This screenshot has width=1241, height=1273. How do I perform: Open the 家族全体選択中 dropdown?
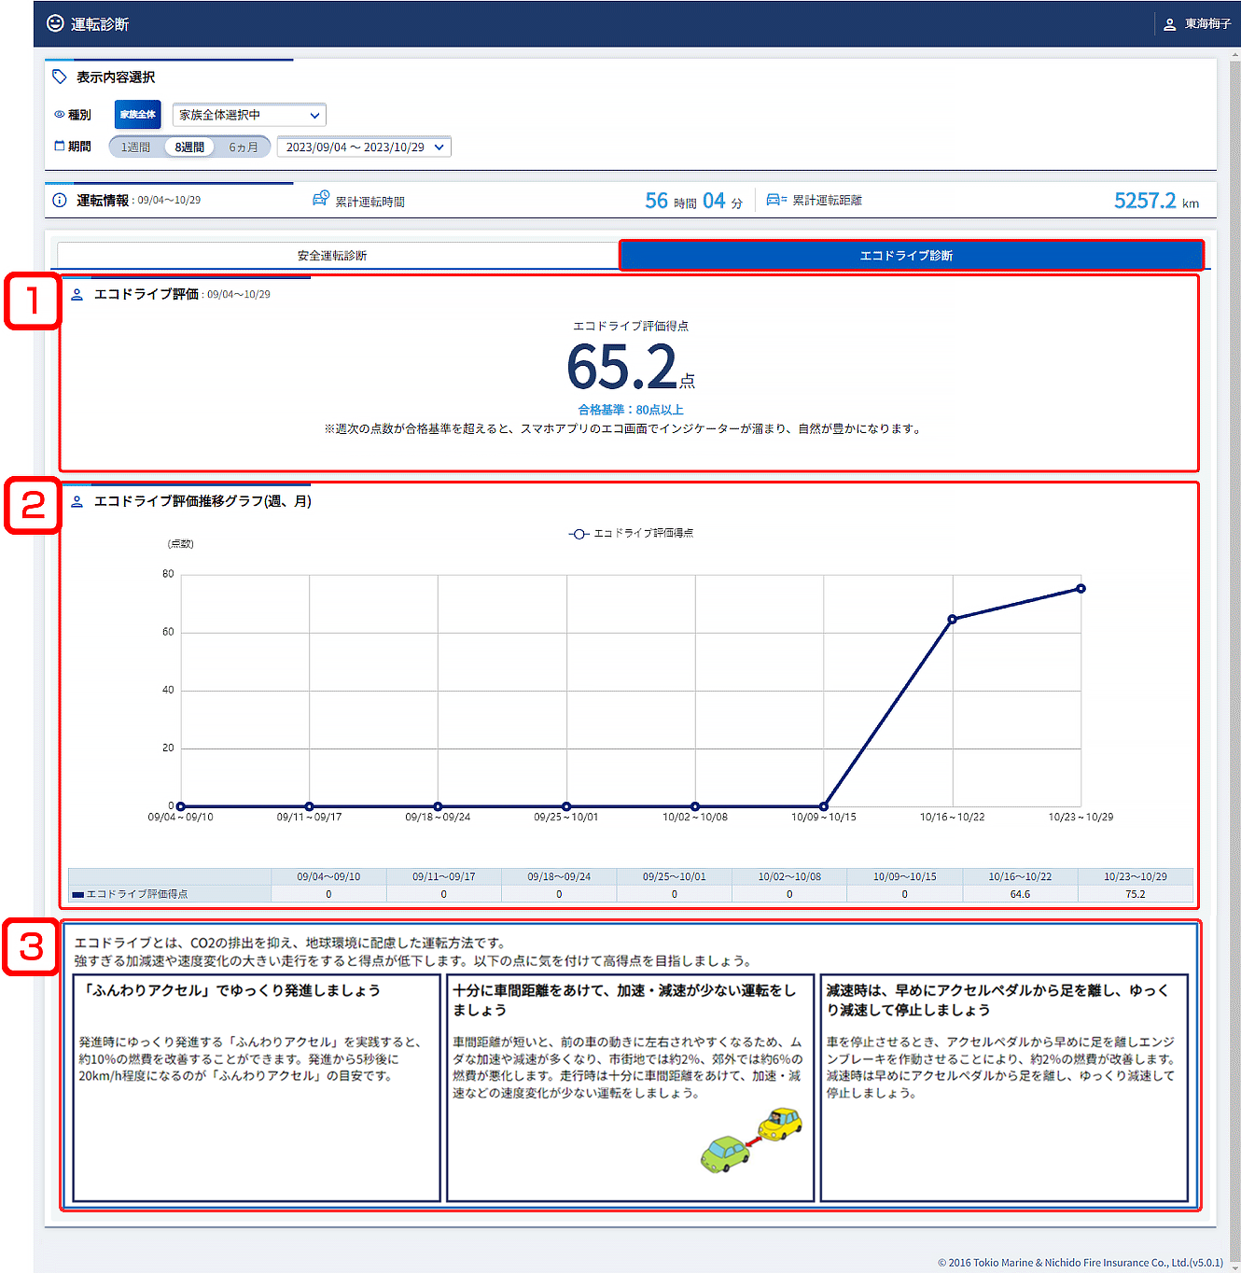click(249, 115)
